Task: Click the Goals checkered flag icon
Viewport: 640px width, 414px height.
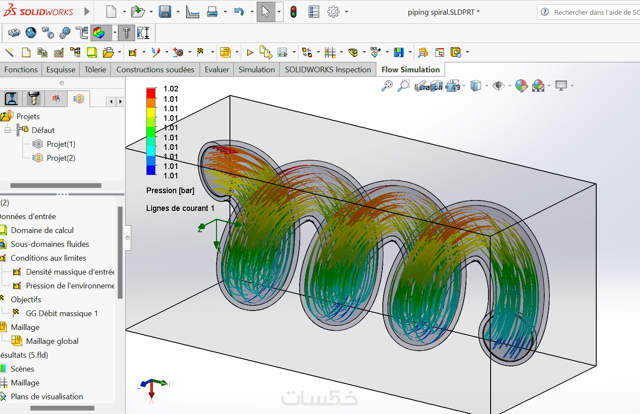Action: click(200, 52)
